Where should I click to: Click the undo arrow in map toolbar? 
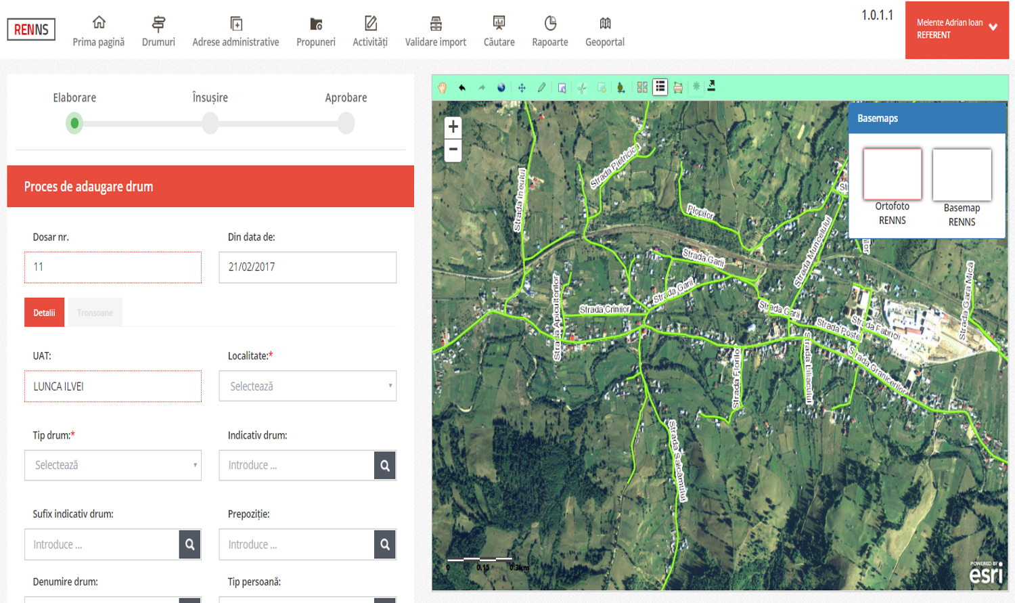click(462, 87)
